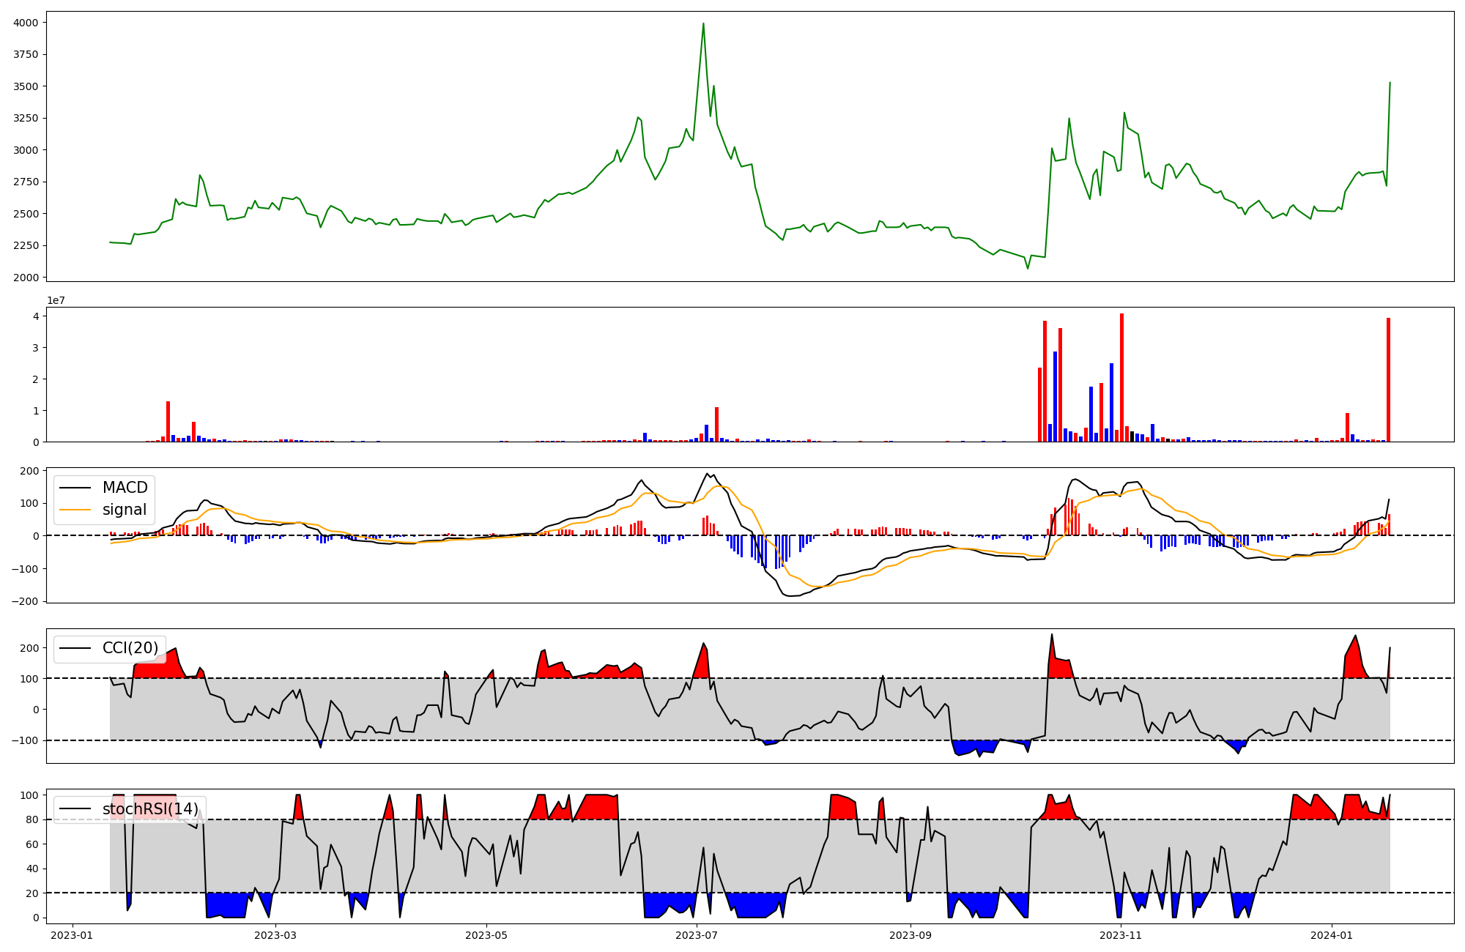The width and height of the screenshot is (1465, 952).
Task: Click the 2023-05 x-axis label
Action: 486,935
